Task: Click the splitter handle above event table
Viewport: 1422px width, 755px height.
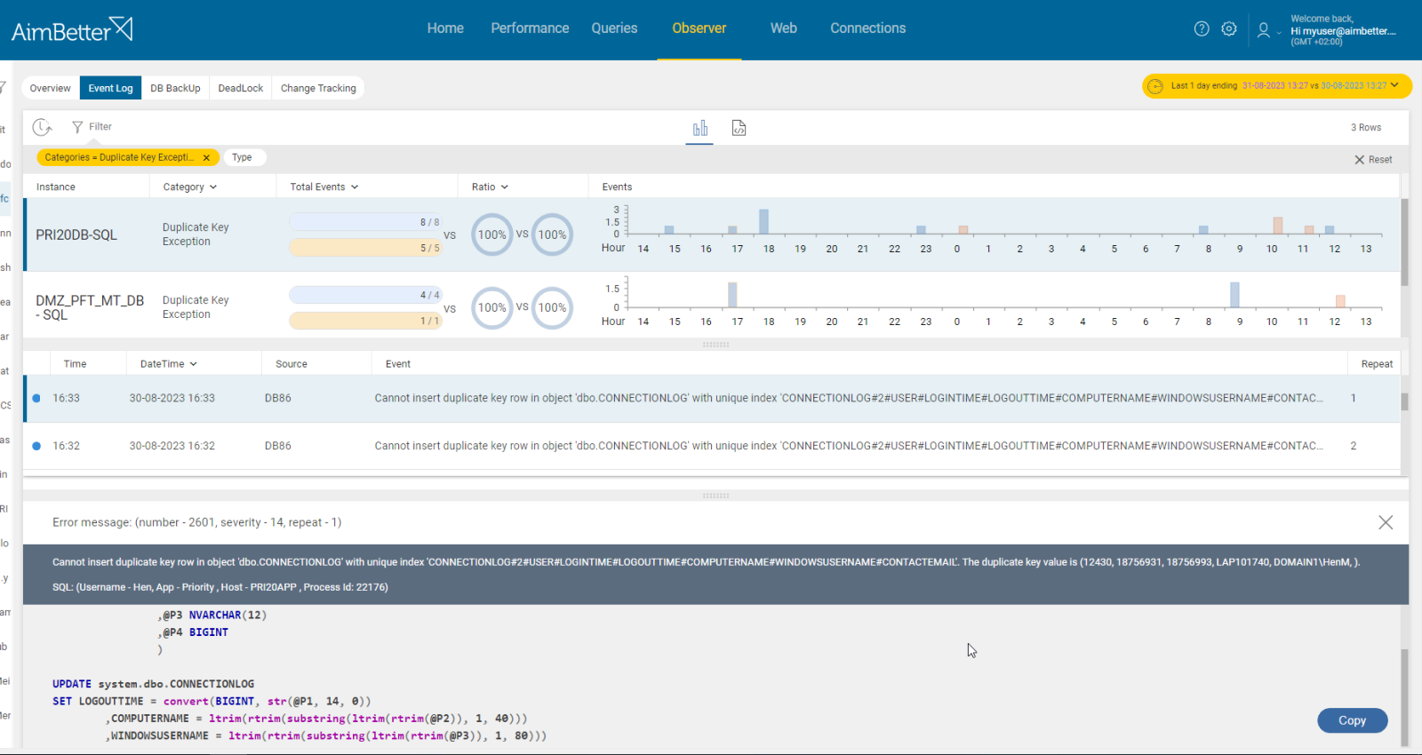Action: [x=715, y=344]
